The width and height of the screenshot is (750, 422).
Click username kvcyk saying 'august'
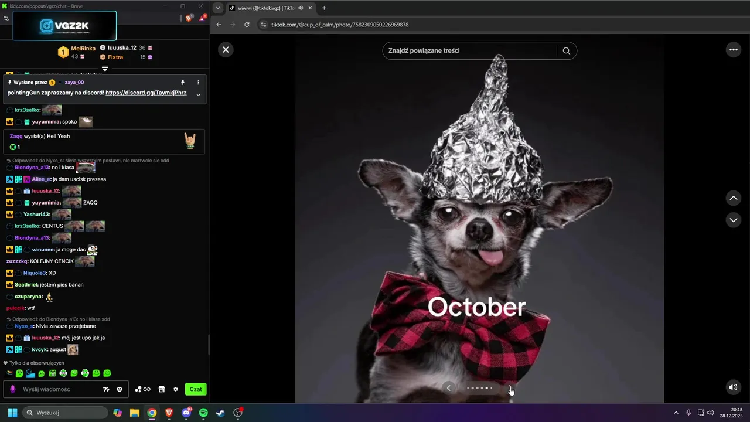coord(39,350)
